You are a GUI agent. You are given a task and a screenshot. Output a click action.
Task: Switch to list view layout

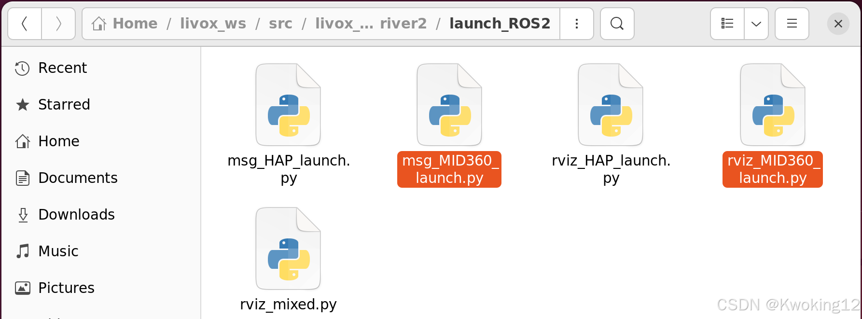click(727, 24)
